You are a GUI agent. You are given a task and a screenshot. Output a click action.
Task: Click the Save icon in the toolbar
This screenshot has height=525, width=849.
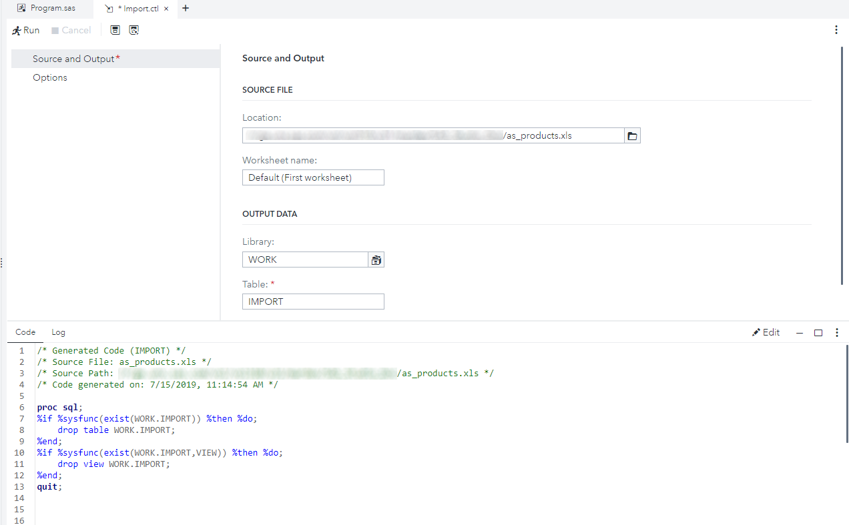pyautogui.click(x=115, y=30)
